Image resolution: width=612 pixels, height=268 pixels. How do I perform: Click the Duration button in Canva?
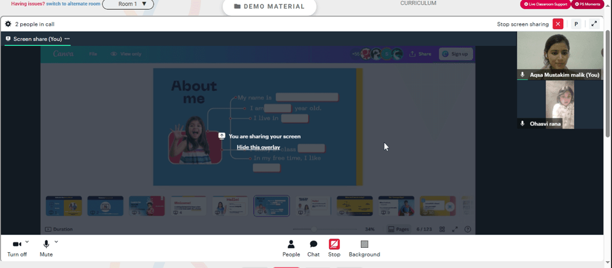point(59,230)
